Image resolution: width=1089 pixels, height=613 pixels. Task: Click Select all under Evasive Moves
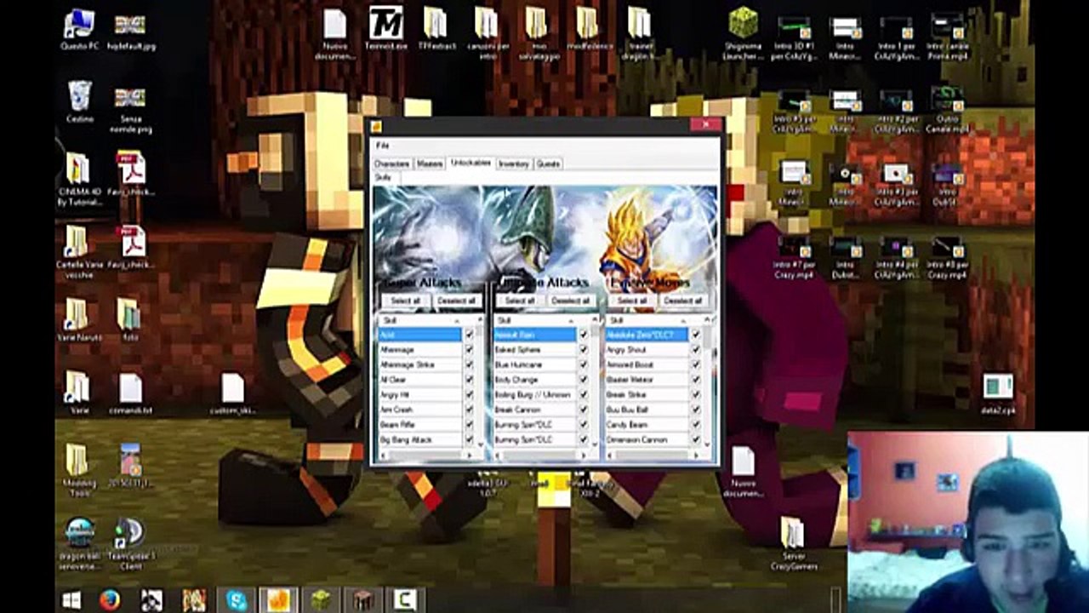(632, 301)
